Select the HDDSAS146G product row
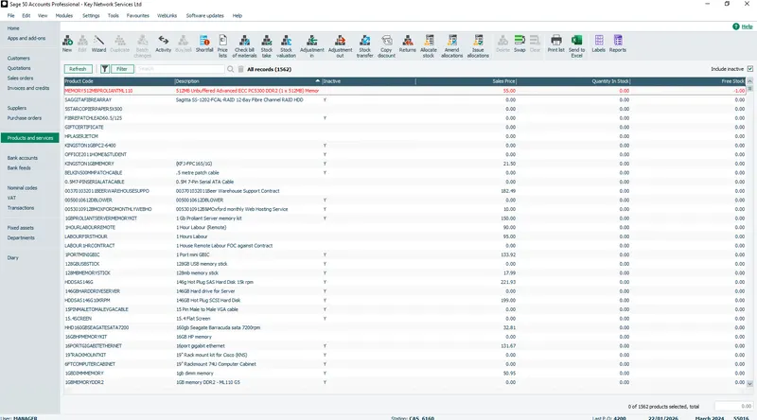The image size is (757, 420). tap(405, 282)
